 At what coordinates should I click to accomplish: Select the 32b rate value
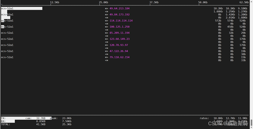[231, 33]
